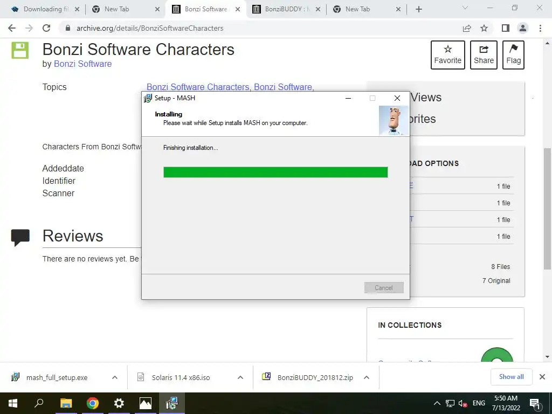The height and width of the screenshot is (414, 552).
Task: Click the ENG language indicator
Action: pyautogui.click(x=479, y=403)
